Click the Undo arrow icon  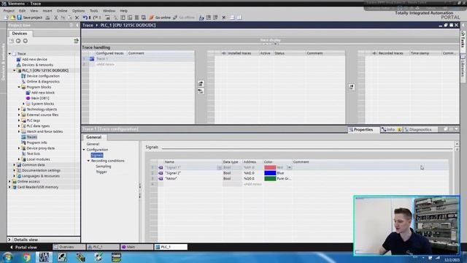point(85,18)
